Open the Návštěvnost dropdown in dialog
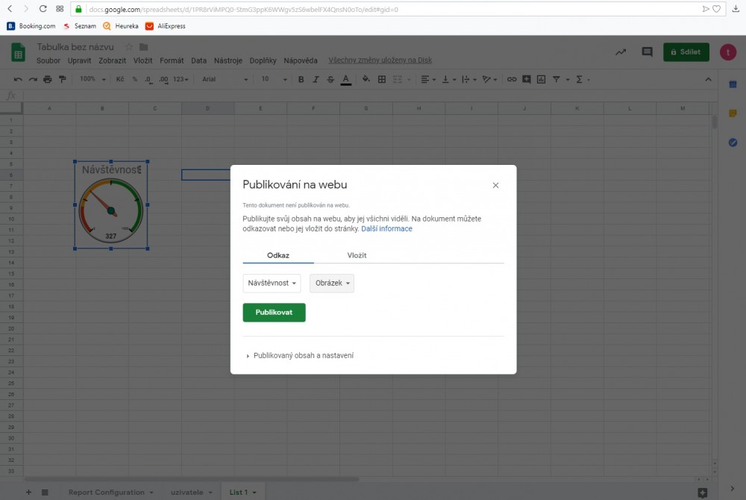 click(x=272, y=284)
